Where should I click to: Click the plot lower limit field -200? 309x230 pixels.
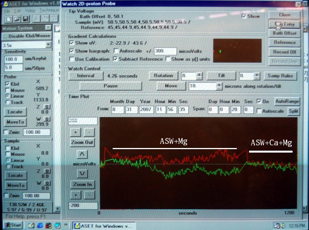83,206
